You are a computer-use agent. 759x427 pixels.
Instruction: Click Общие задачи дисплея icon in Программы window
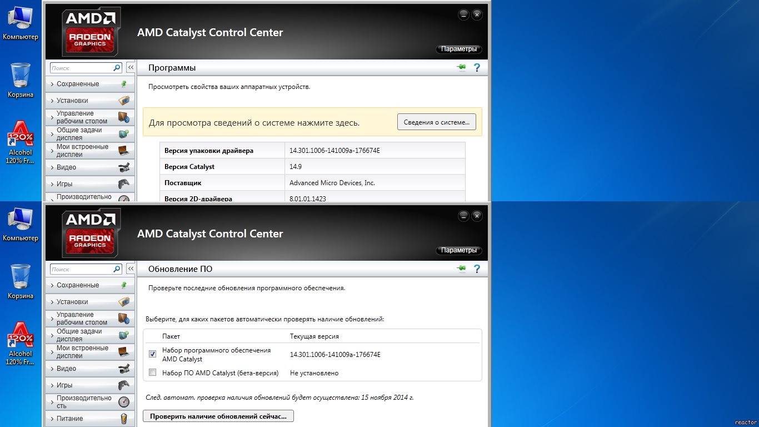123,134
